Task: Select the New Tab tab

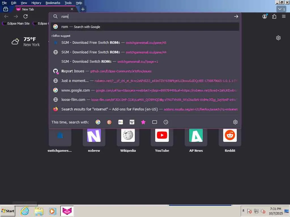Action: pyautogui.click(x=44, y=9)
